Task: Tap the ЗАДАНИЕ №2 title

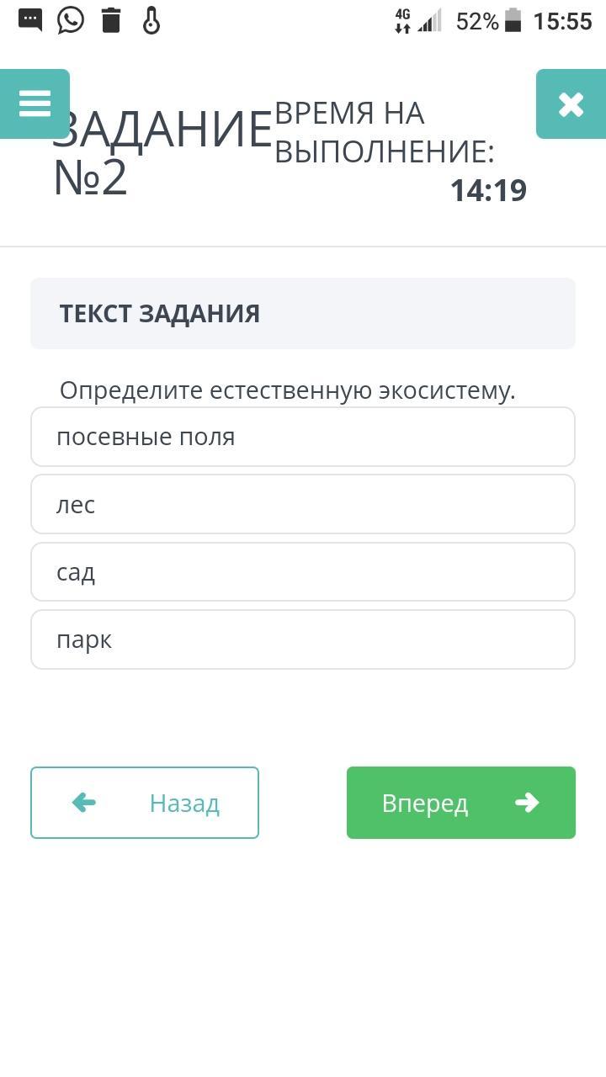Action: click(162, 153)
